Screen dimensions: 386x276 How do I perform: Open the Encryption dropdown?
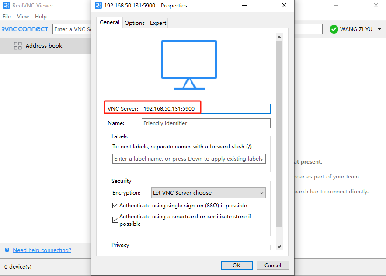point(208,193)
